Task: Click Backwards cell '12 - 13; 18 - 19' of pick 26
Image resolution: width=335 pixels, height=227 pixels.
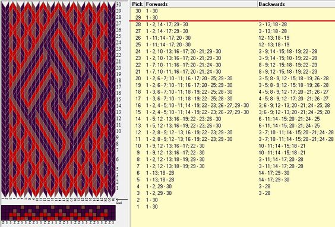Action: coord(274,38)
